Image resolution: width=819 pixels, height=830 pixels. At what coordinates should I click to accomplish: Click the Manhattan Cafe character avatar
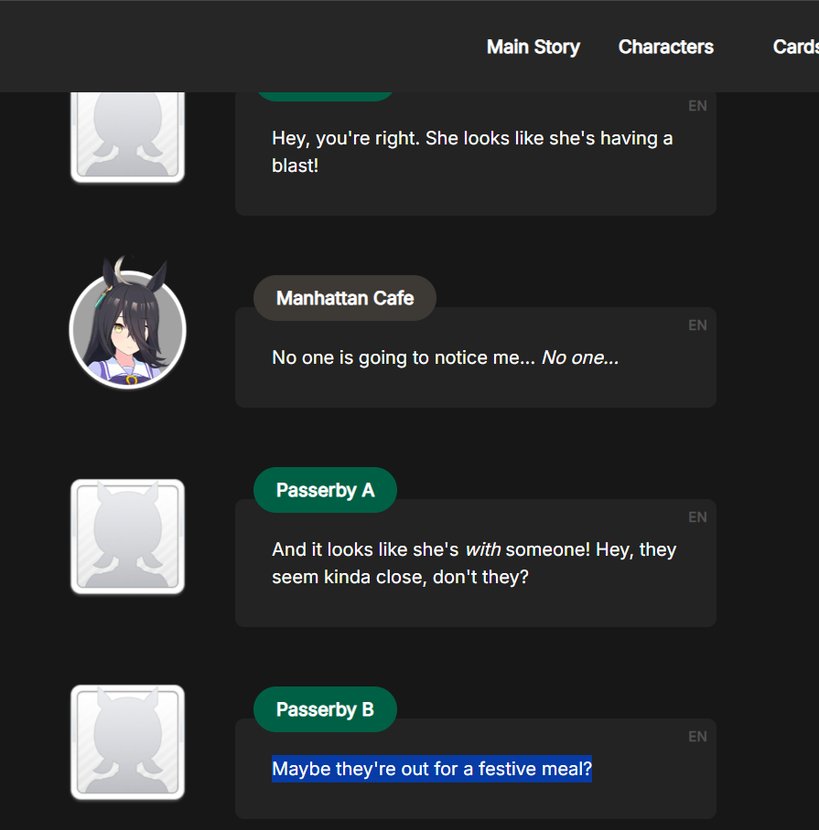coord(128,324)
